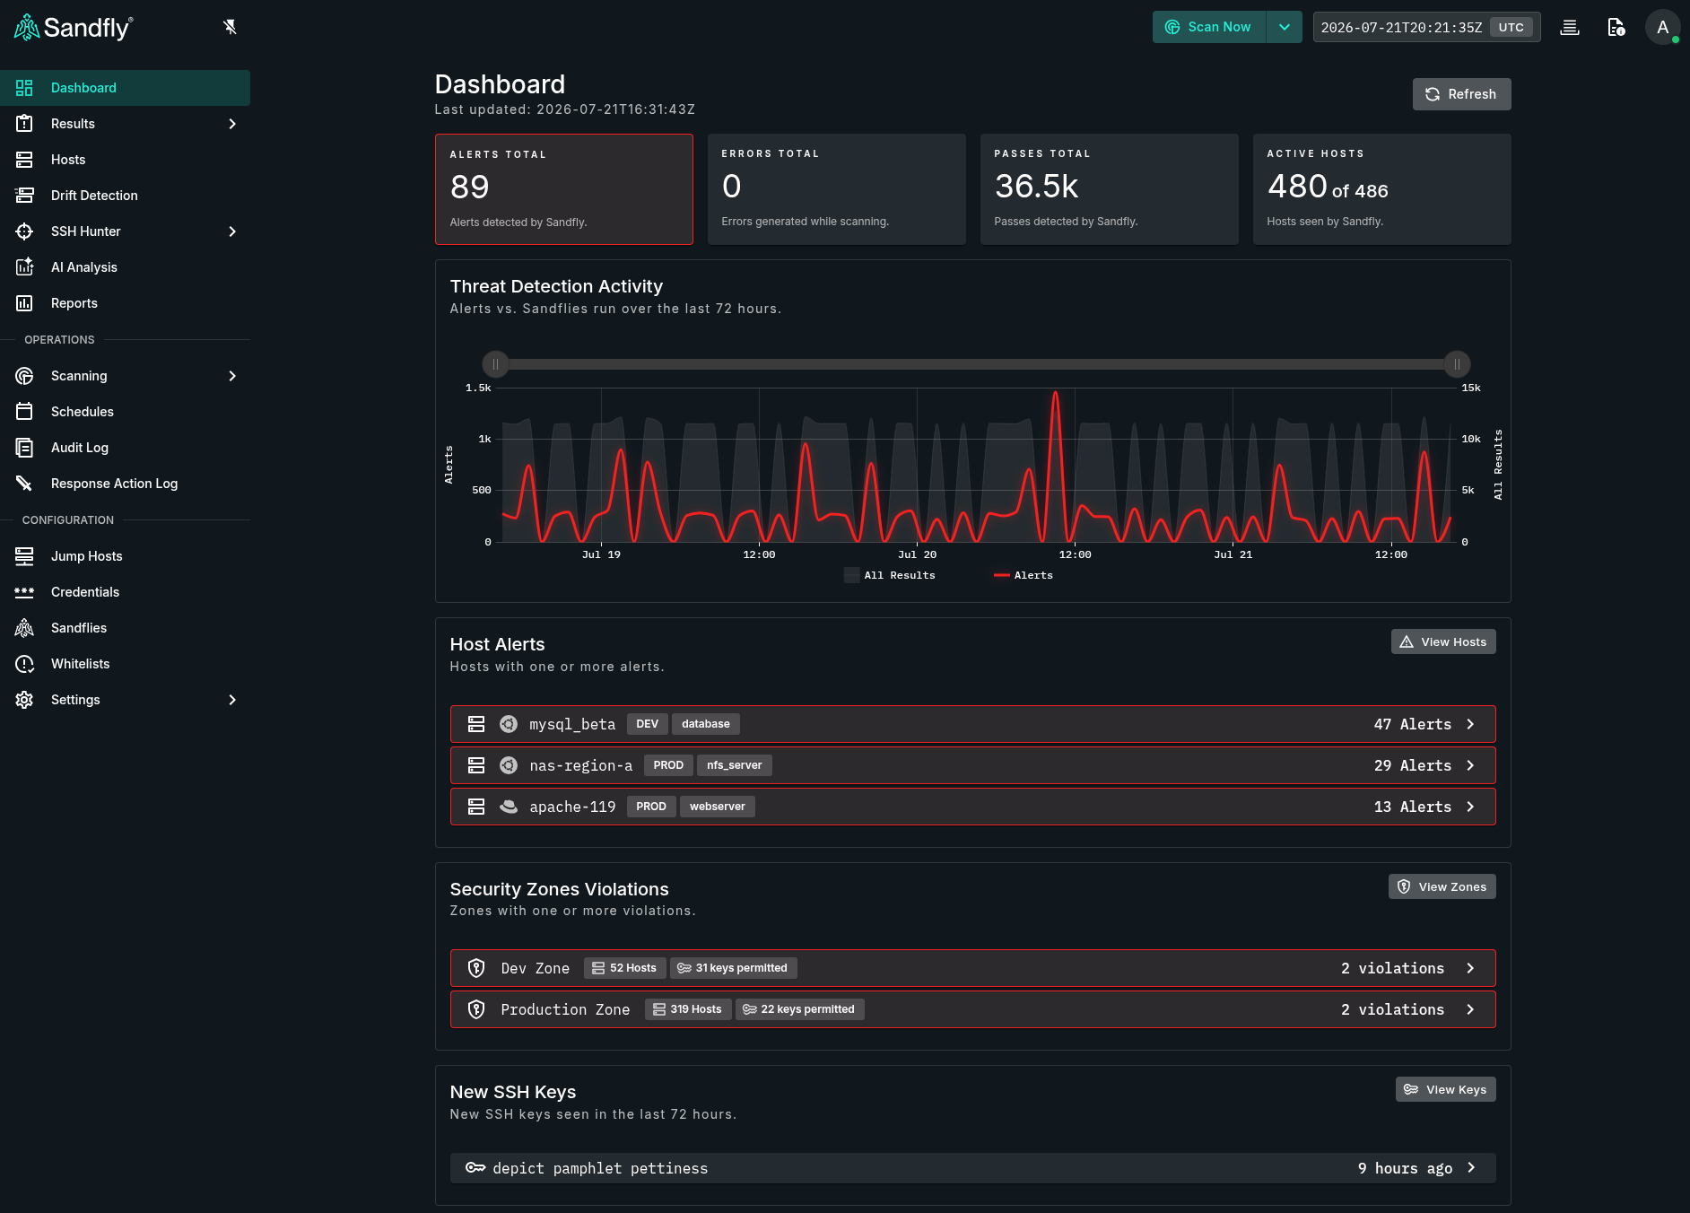Click the Results clipboard icon
The height and width of the screenshot is (1213, 1690).
pyautogui.click(x=24, y=124)
